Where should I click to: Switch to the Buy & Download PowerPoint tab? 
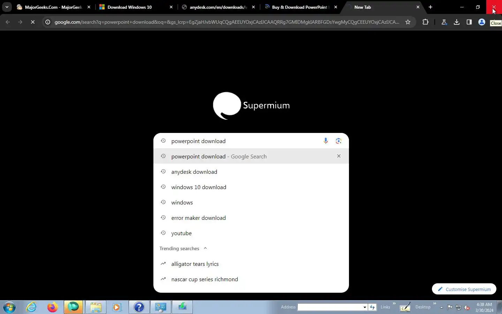[301, 7]
